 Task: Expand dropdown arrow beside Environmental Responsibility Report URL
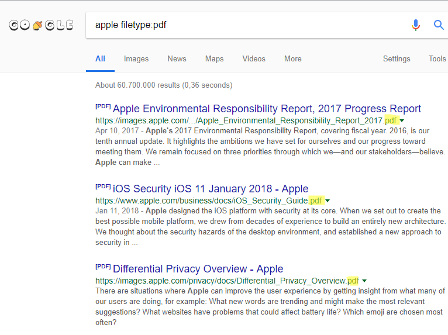click(402, 121)
